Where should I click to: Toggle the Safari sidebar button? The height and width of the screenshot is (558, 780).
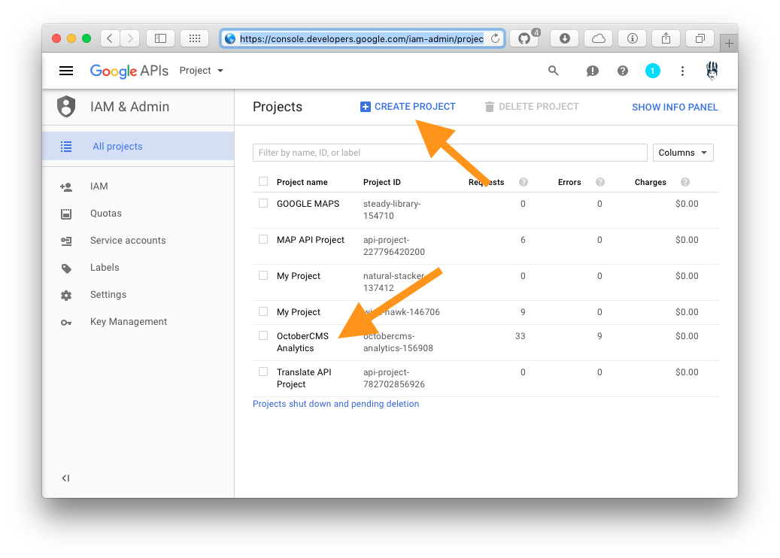pyautogui.click(x=160, y=38)
